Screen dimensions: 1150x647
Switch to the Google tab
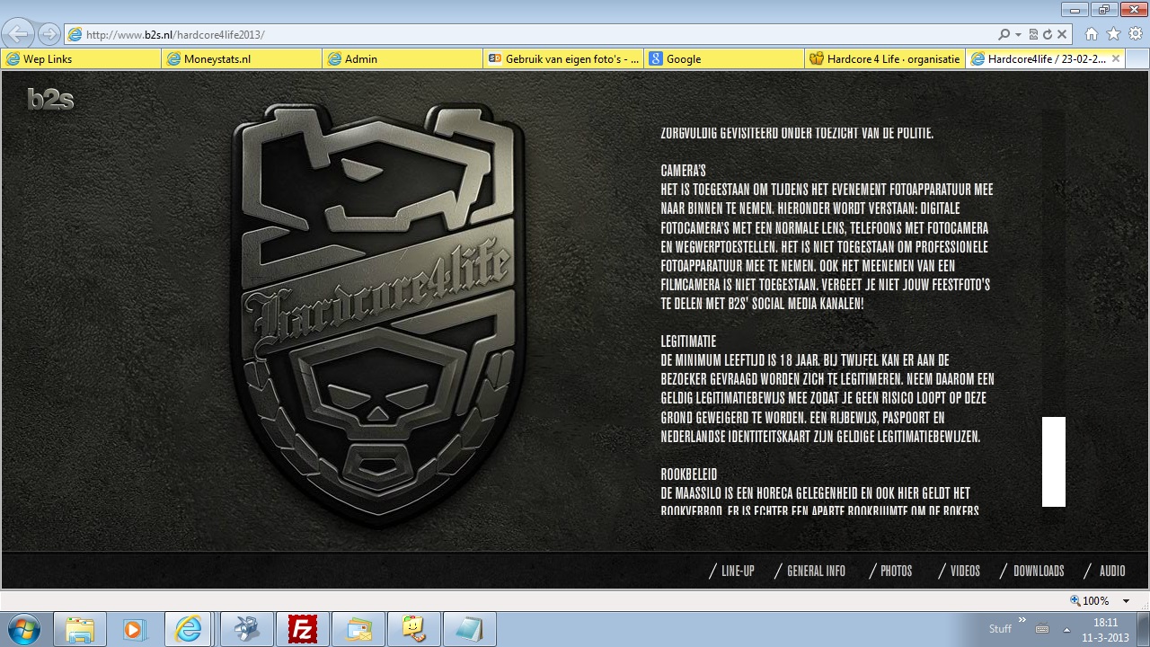tap(724, 58)
